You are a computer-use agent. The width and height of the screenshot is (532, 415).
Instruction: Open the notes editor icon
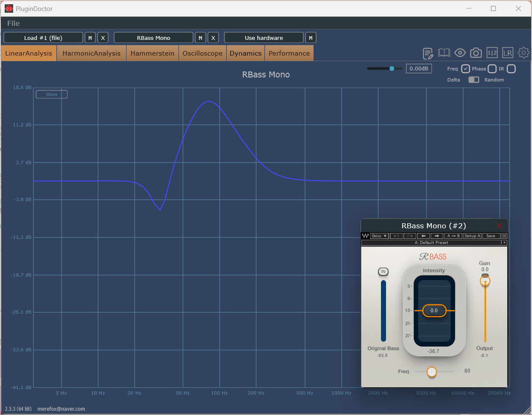click(428, 53)
